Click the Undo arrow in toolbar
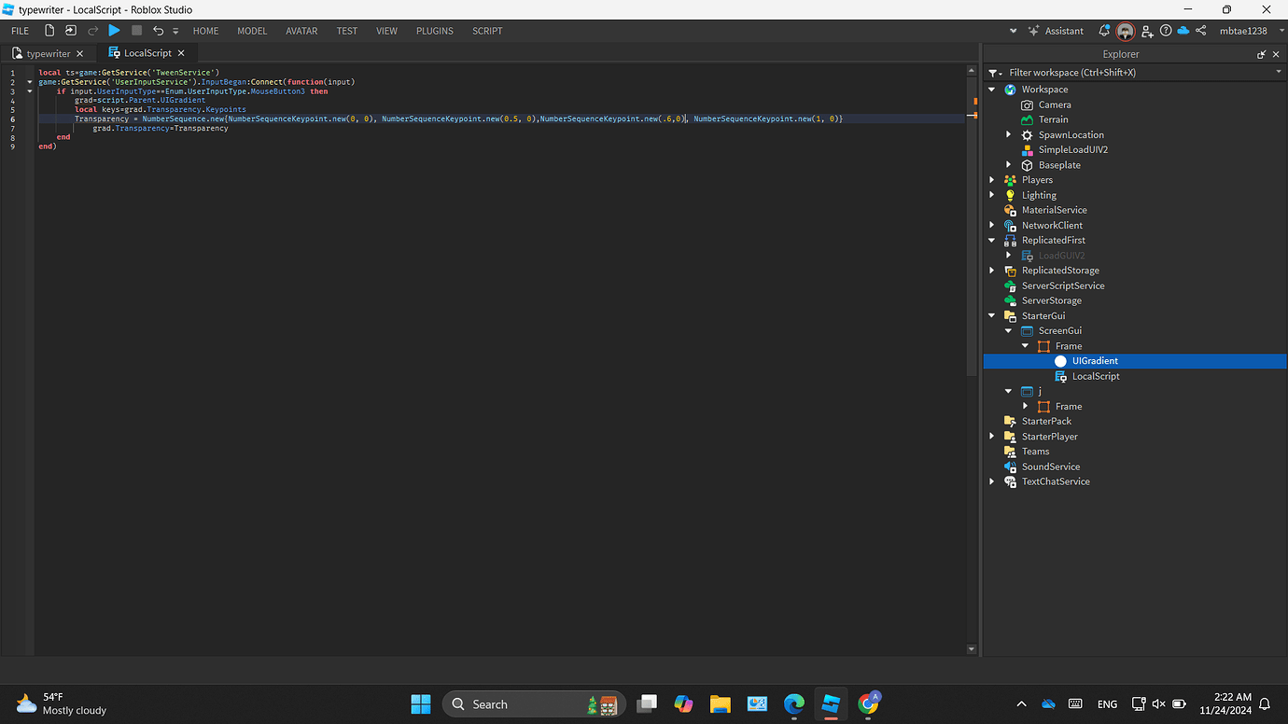Screen dimensions: 1288x724 pos(158,31)
